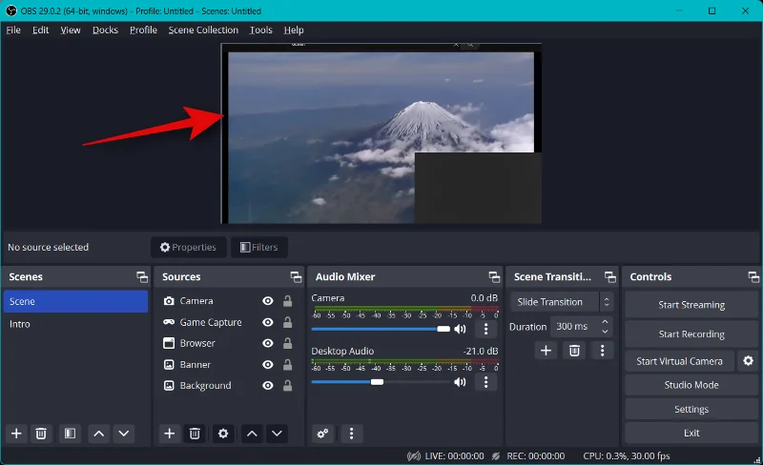Viewport: 763px width, 465px height.
Task: Toggle lock on Browser source
Action: [288, 343]
